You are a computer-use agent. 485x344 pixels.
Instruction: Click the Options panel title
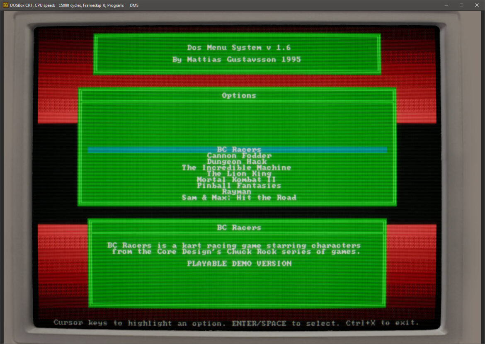[239, 95]
